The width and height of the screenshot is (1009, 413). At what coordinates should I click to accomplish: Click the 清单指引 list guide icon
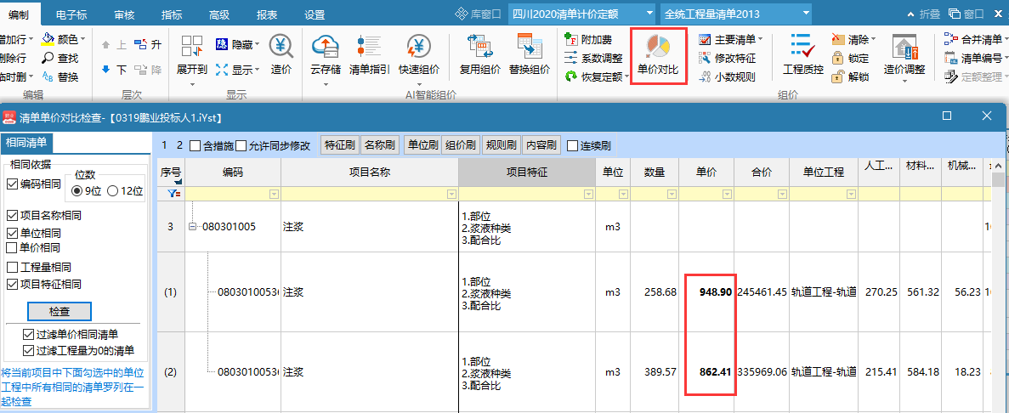pyautogui.click(x=370, y=49)
